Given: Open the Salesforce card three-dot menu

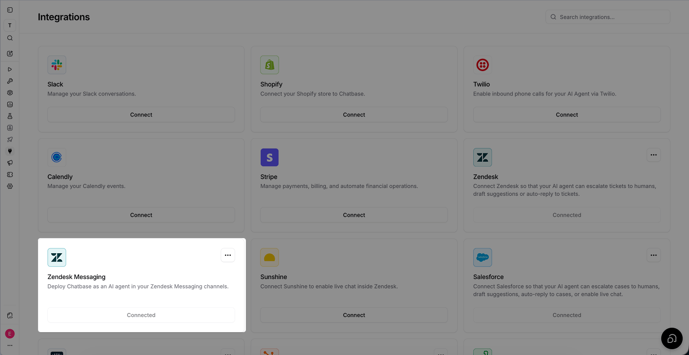Looking at the screenshot, I should point(653,255).
